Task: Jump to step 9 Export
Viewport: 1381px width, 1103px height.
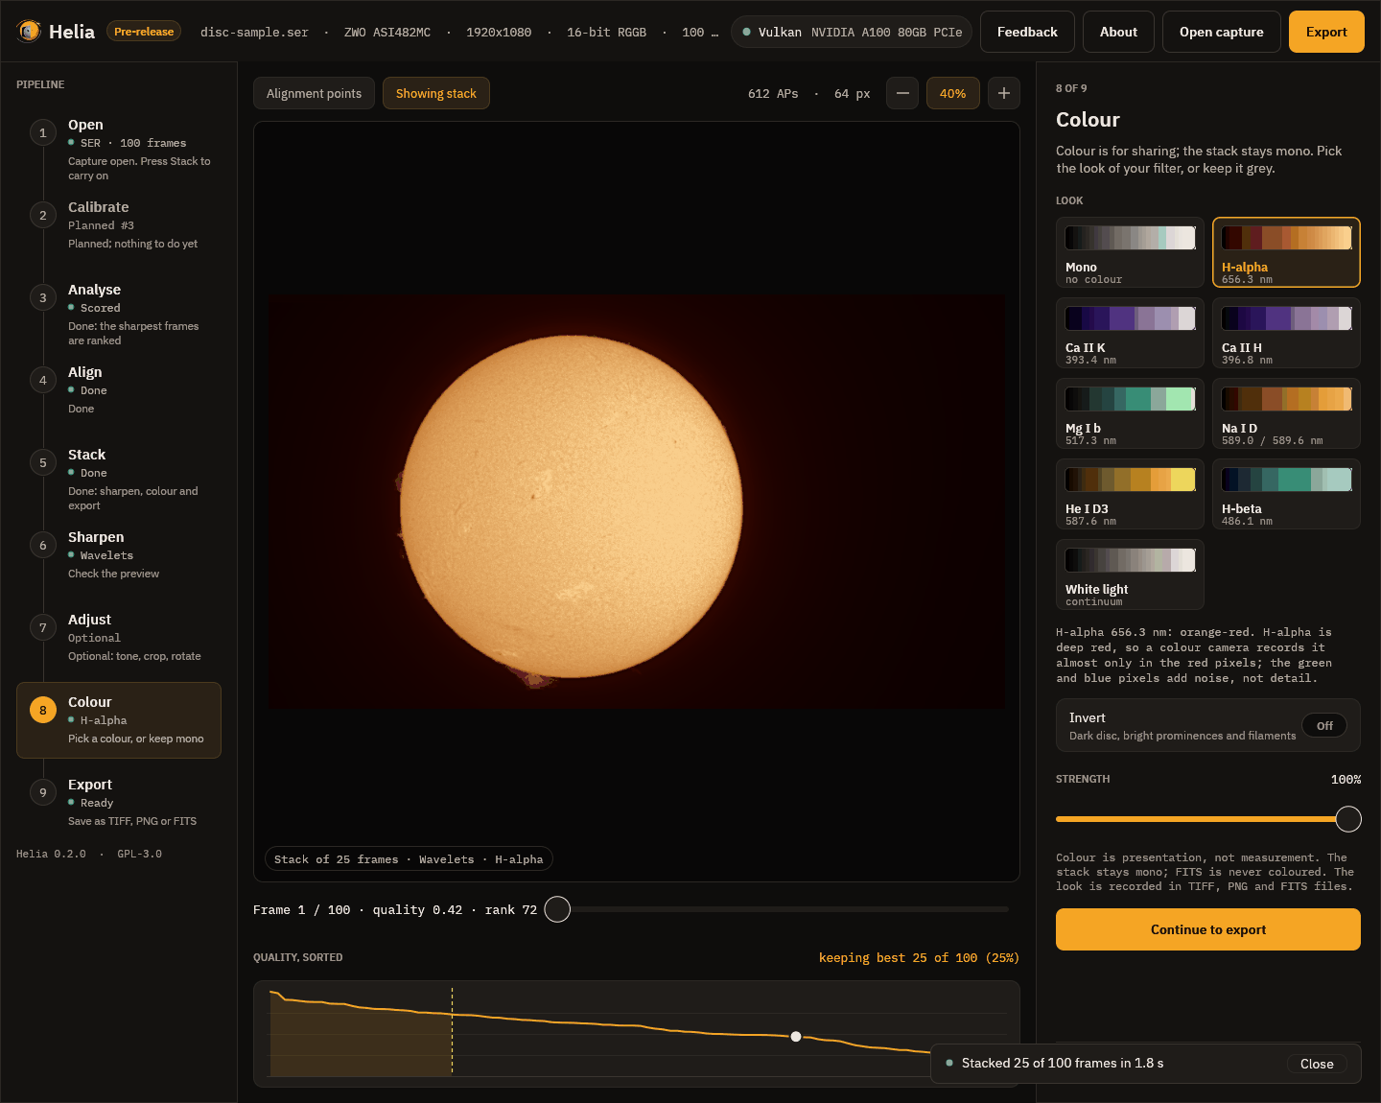Action: [119, 802]
